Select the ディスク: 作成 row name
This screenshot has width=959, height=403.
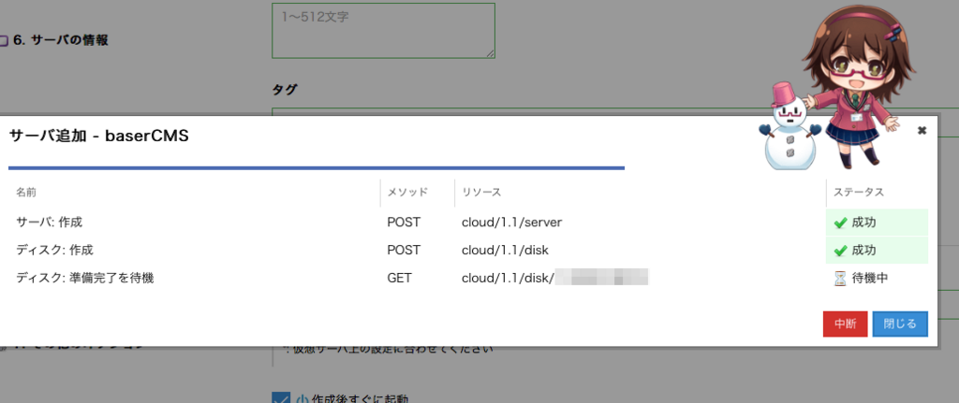tap(54, 251)
